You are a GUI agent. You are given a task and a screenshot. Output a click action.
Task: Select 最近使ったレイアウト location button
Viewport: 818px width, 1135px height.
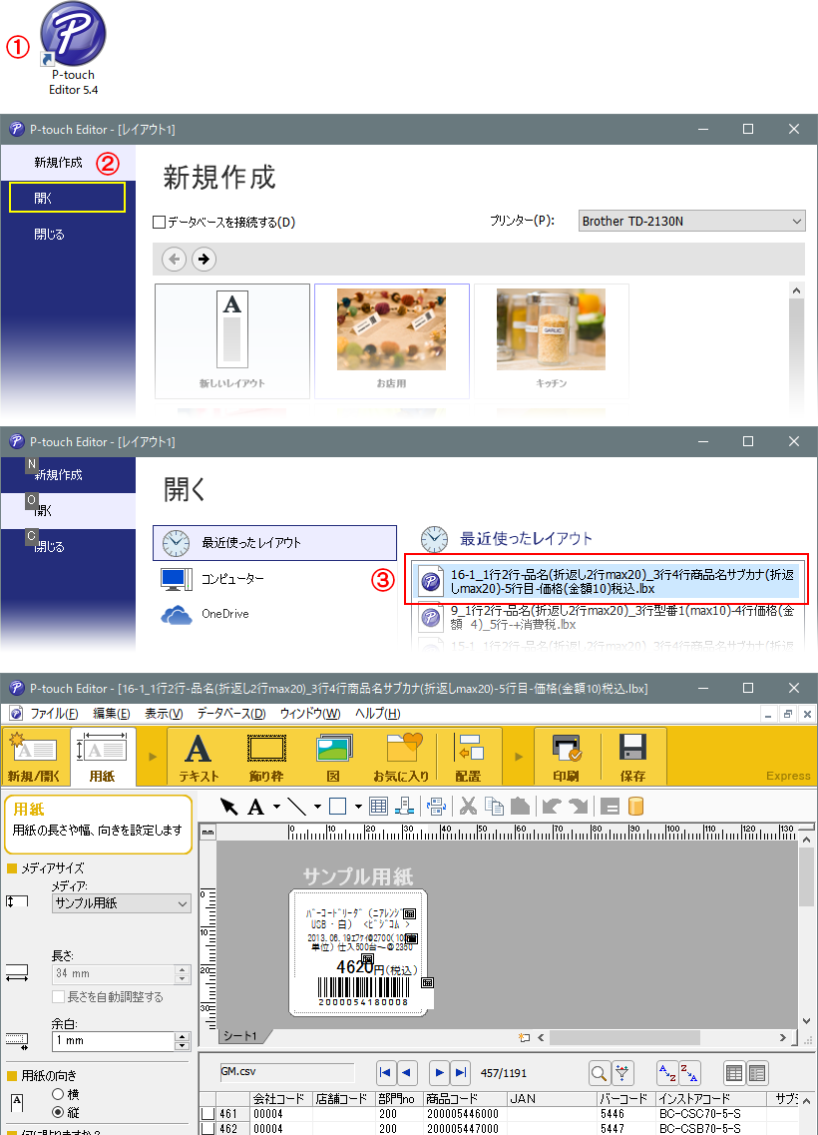tap(275, 543)
